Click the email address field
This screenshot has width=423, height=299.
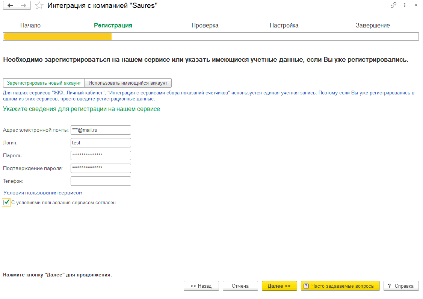[101, 130]
